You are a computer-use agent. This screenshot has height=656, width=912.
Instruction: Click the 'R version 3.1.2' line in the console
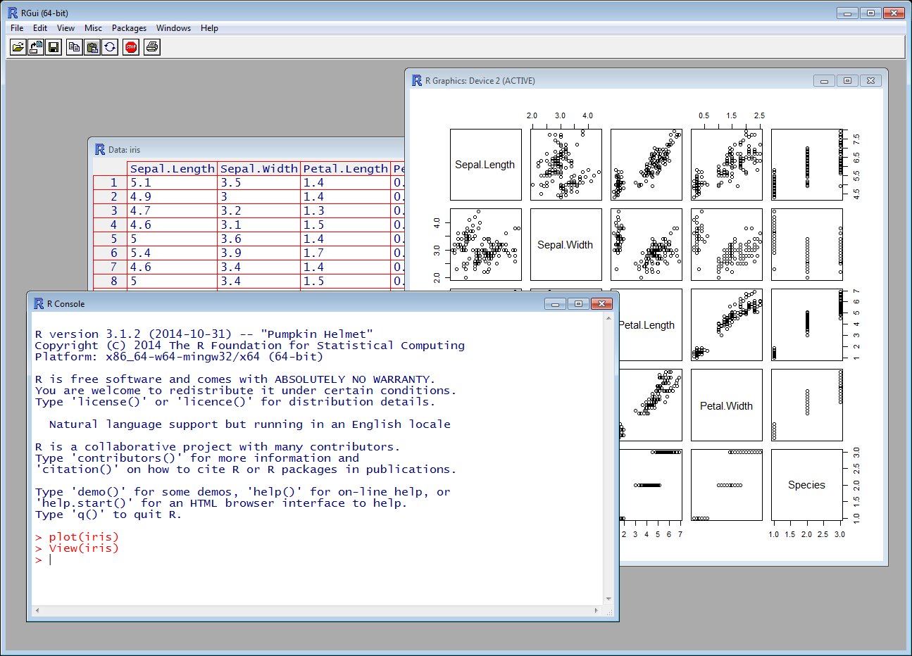pyautogui.click(x=204, y=334)
